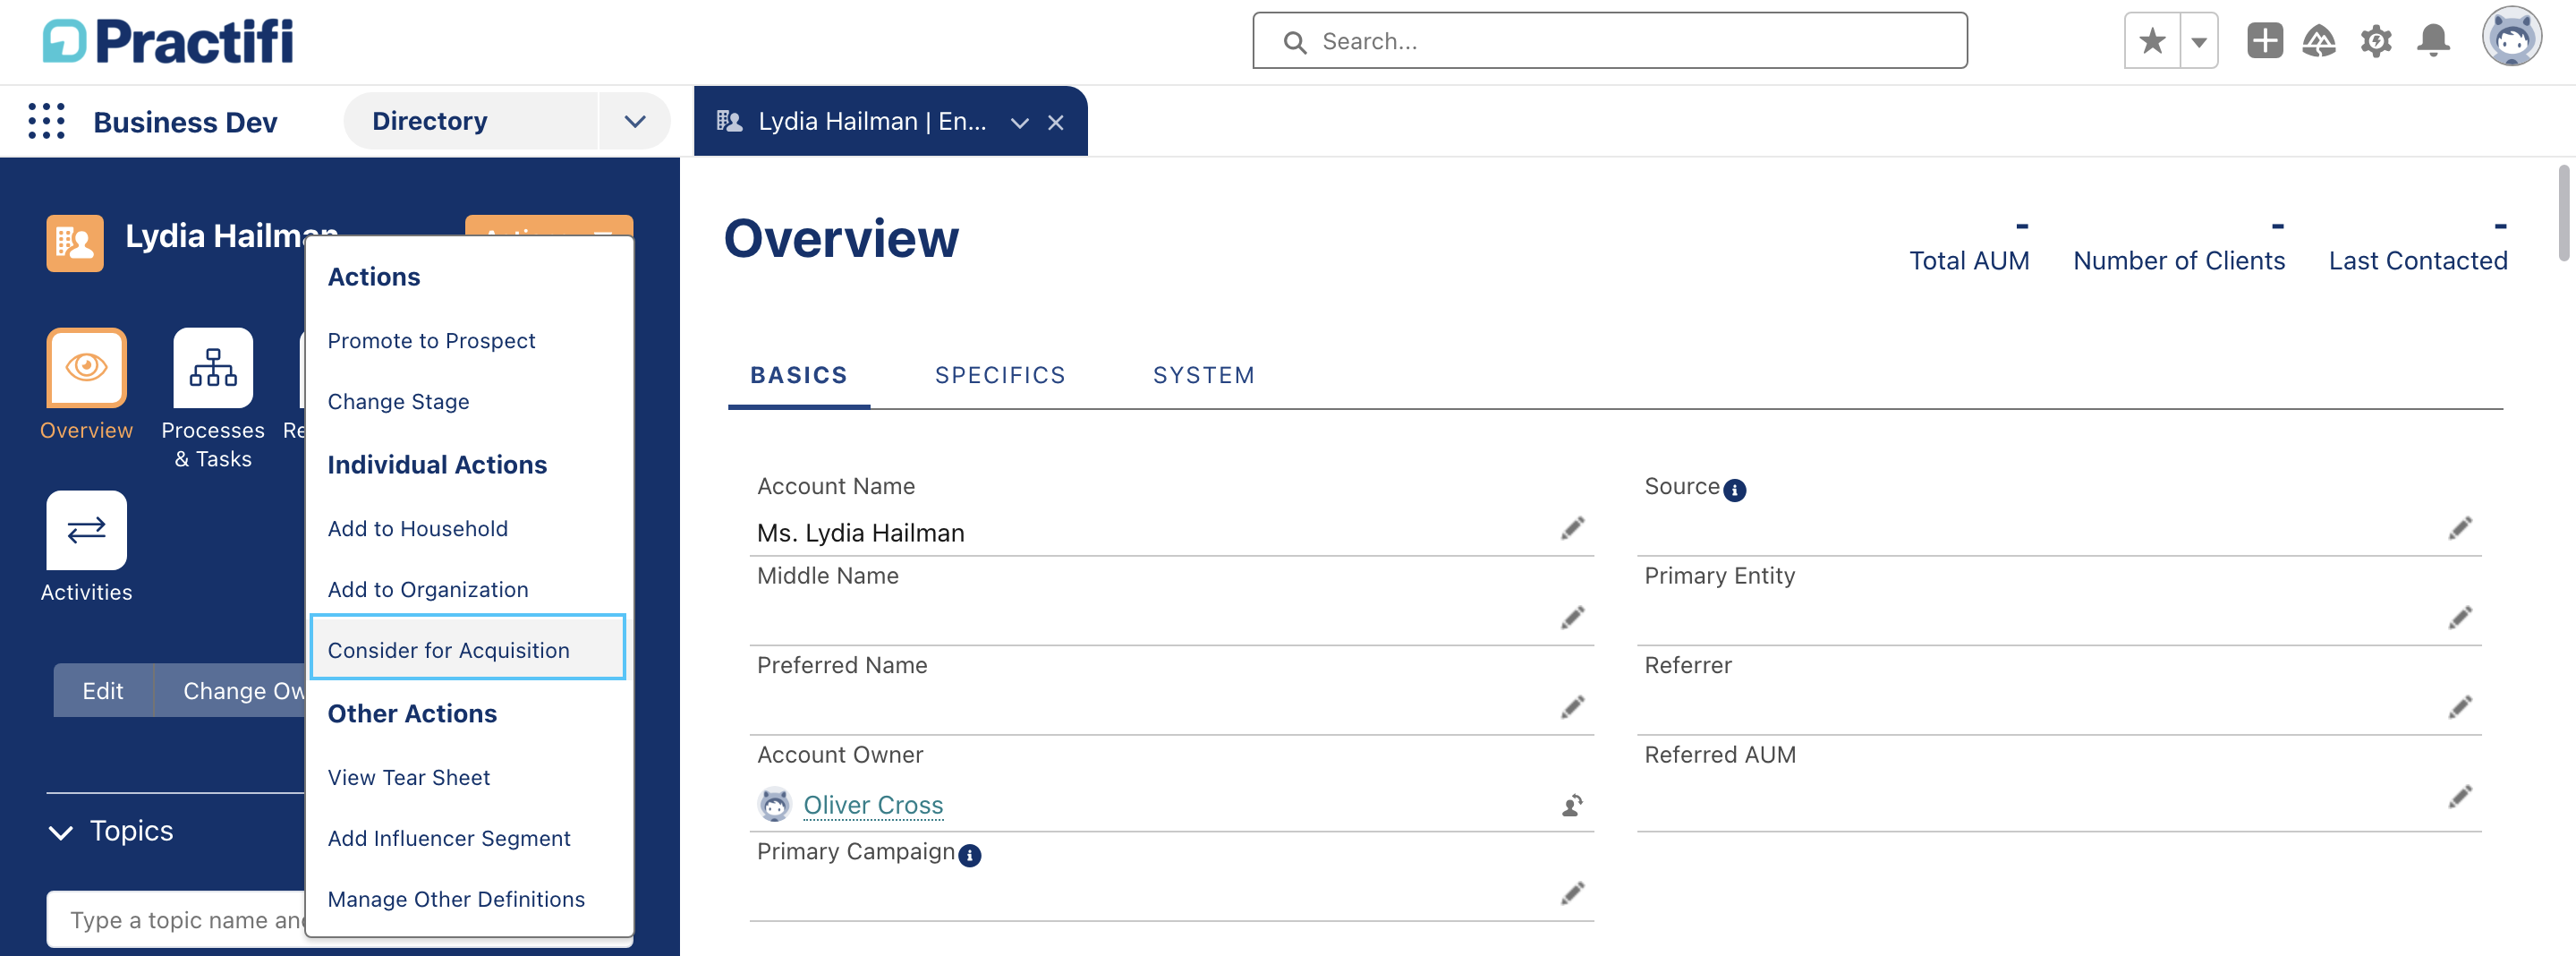2576x956 pixels.
Task: Open the Overview eye icon
Action: (86, 367)
